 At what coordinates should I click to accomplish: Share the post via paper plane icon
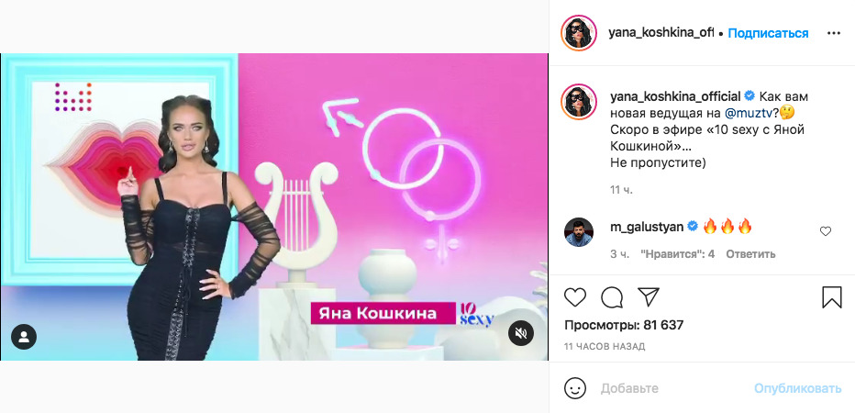click(649, 296)
